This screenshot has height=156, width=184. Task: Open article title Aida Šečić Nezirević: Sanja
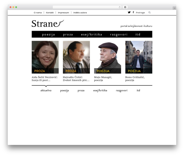(45, 79)
